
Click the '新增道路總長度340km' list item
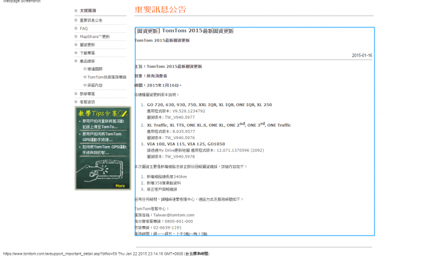[167, 177]
